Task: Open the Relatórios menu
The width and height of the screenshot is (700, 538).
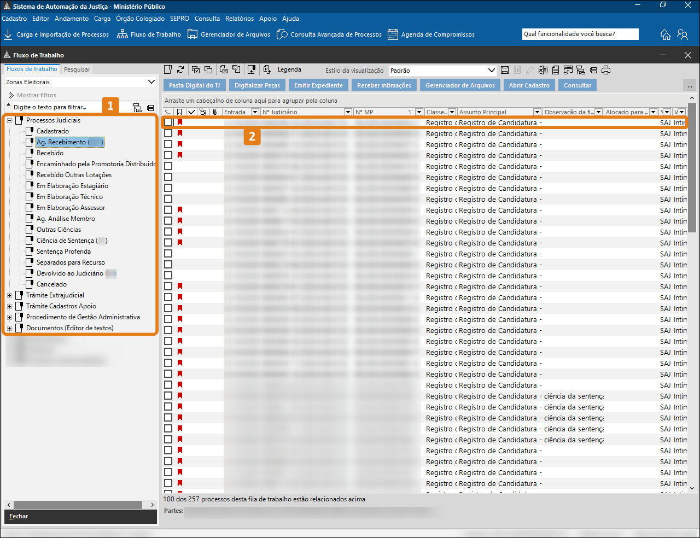Action: pyautogui.click(x=240, y=19)
